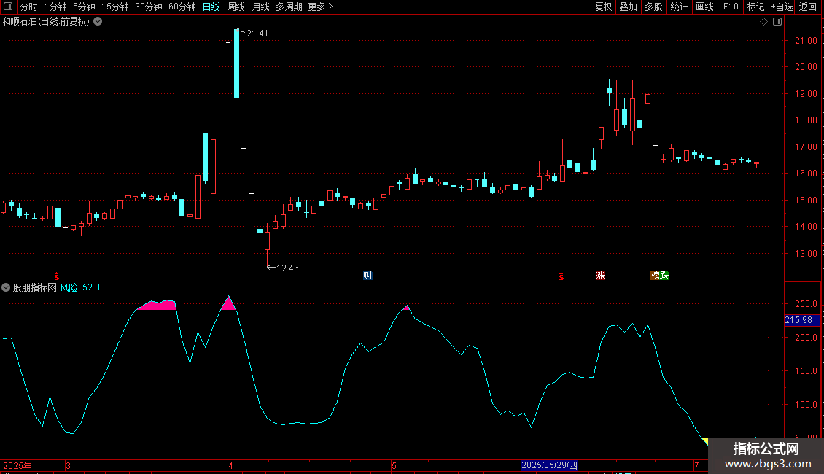Select the 5分钟 period tab
Viewport: 824px width, 474px height.
pyautogui.click(x=84, y=7)
